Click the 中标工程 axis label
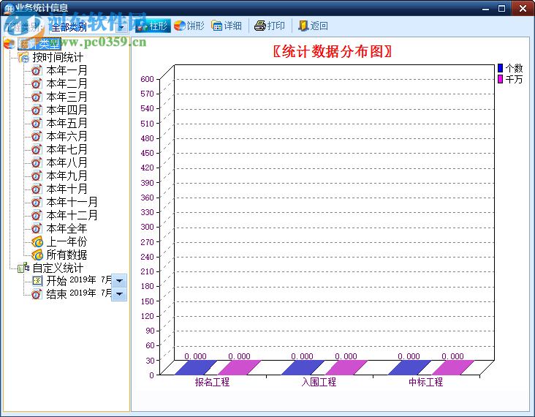Image resolution: width=535 pixels, height=417 pixels. [426, 382]
